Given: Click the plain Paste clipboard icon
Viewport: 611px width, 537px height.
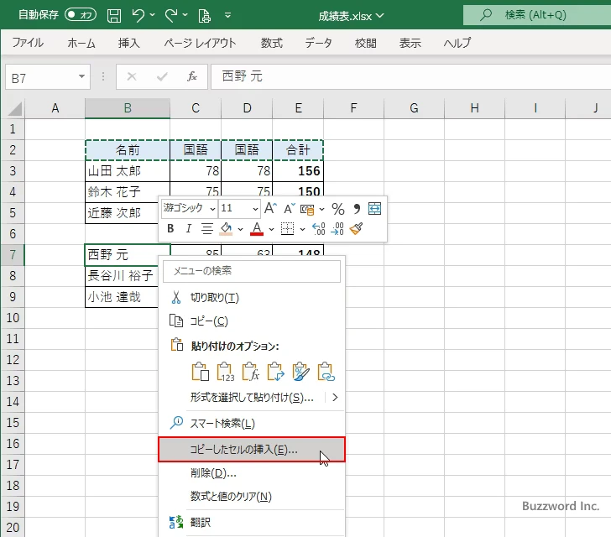Looking at the screenshot, I should 200,372.
